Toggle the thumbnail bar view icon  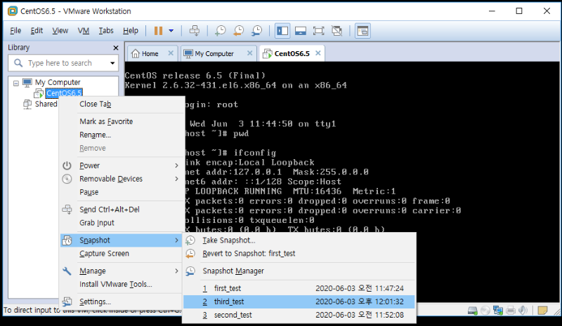301,31
